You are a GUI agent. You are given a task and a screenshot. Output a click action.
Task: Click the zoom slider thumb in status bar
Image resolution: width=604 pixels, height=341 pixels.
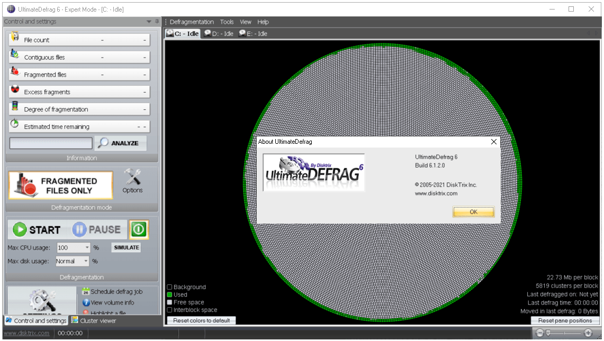(548, 333)
